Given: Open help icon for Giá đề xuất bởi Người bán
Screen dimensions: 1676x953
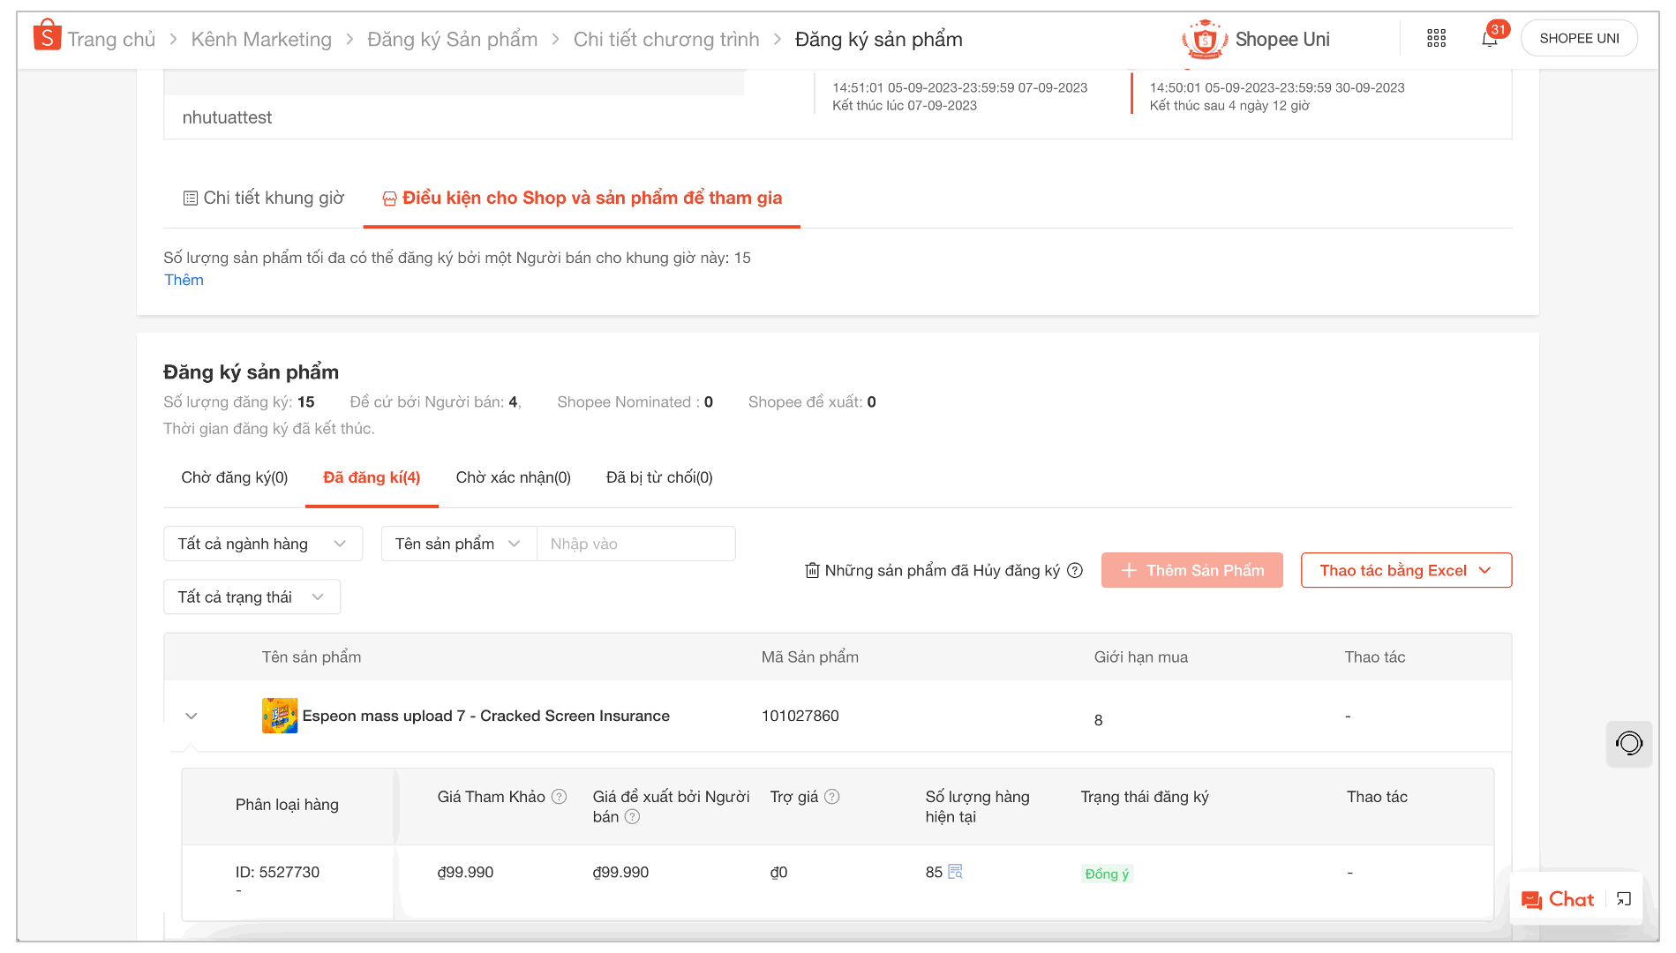Looking at the screenshot, I should (x=632, y=816).
